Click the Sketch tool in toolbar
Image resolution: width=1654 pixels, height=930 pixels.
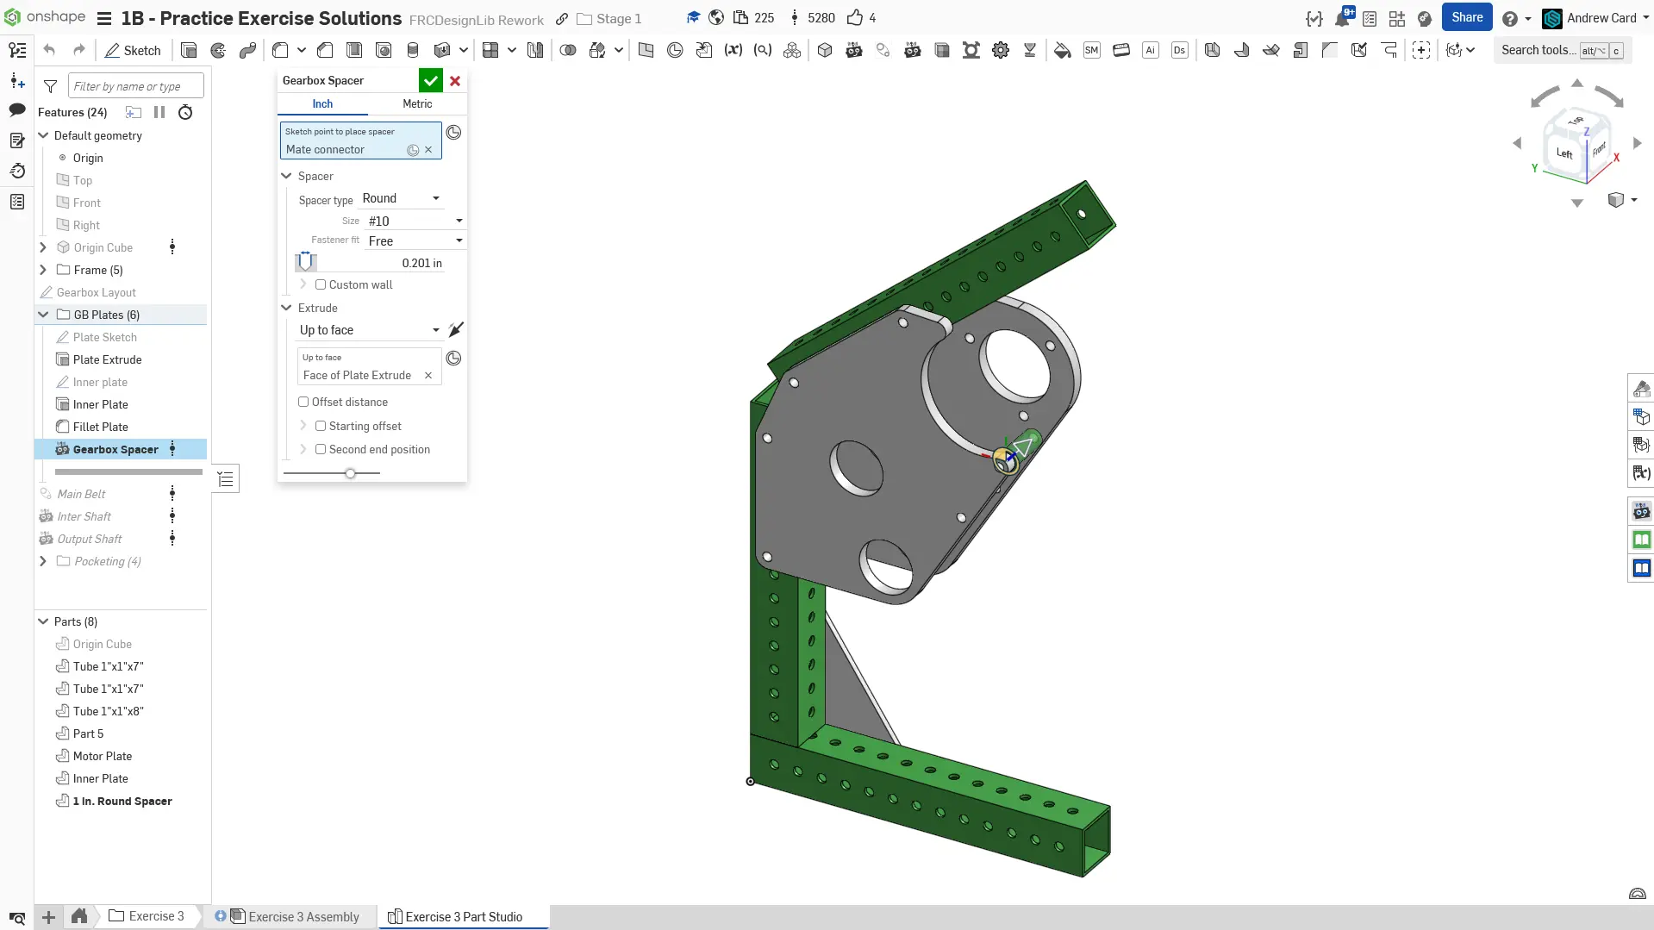tap(133, 51)
